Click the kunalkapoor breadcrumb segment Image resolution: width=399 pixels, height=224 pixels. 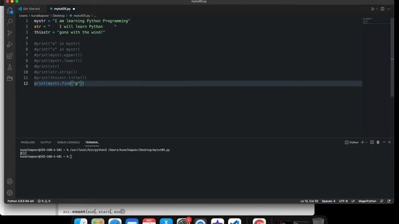[40, 16]
